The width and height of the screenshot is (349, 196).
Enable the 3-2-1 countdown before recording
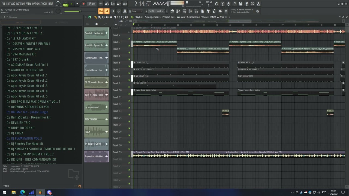113,4
